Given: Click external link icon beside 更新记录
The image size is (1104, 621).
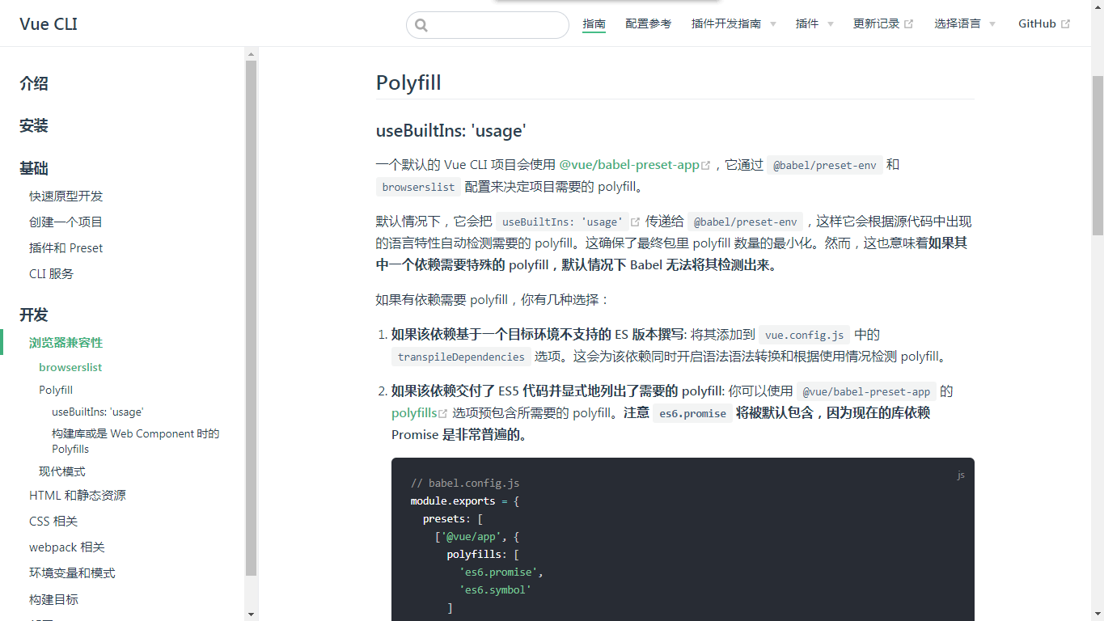Looking at the screenshot, I should tap(908, 24).
